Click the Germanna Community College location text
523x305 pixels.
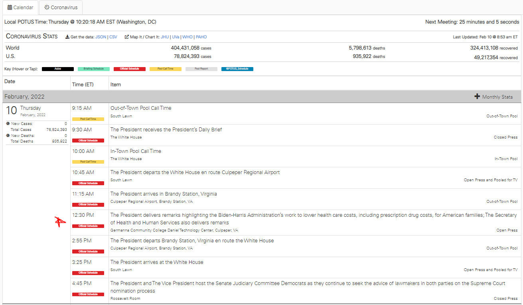click(174, 230)
